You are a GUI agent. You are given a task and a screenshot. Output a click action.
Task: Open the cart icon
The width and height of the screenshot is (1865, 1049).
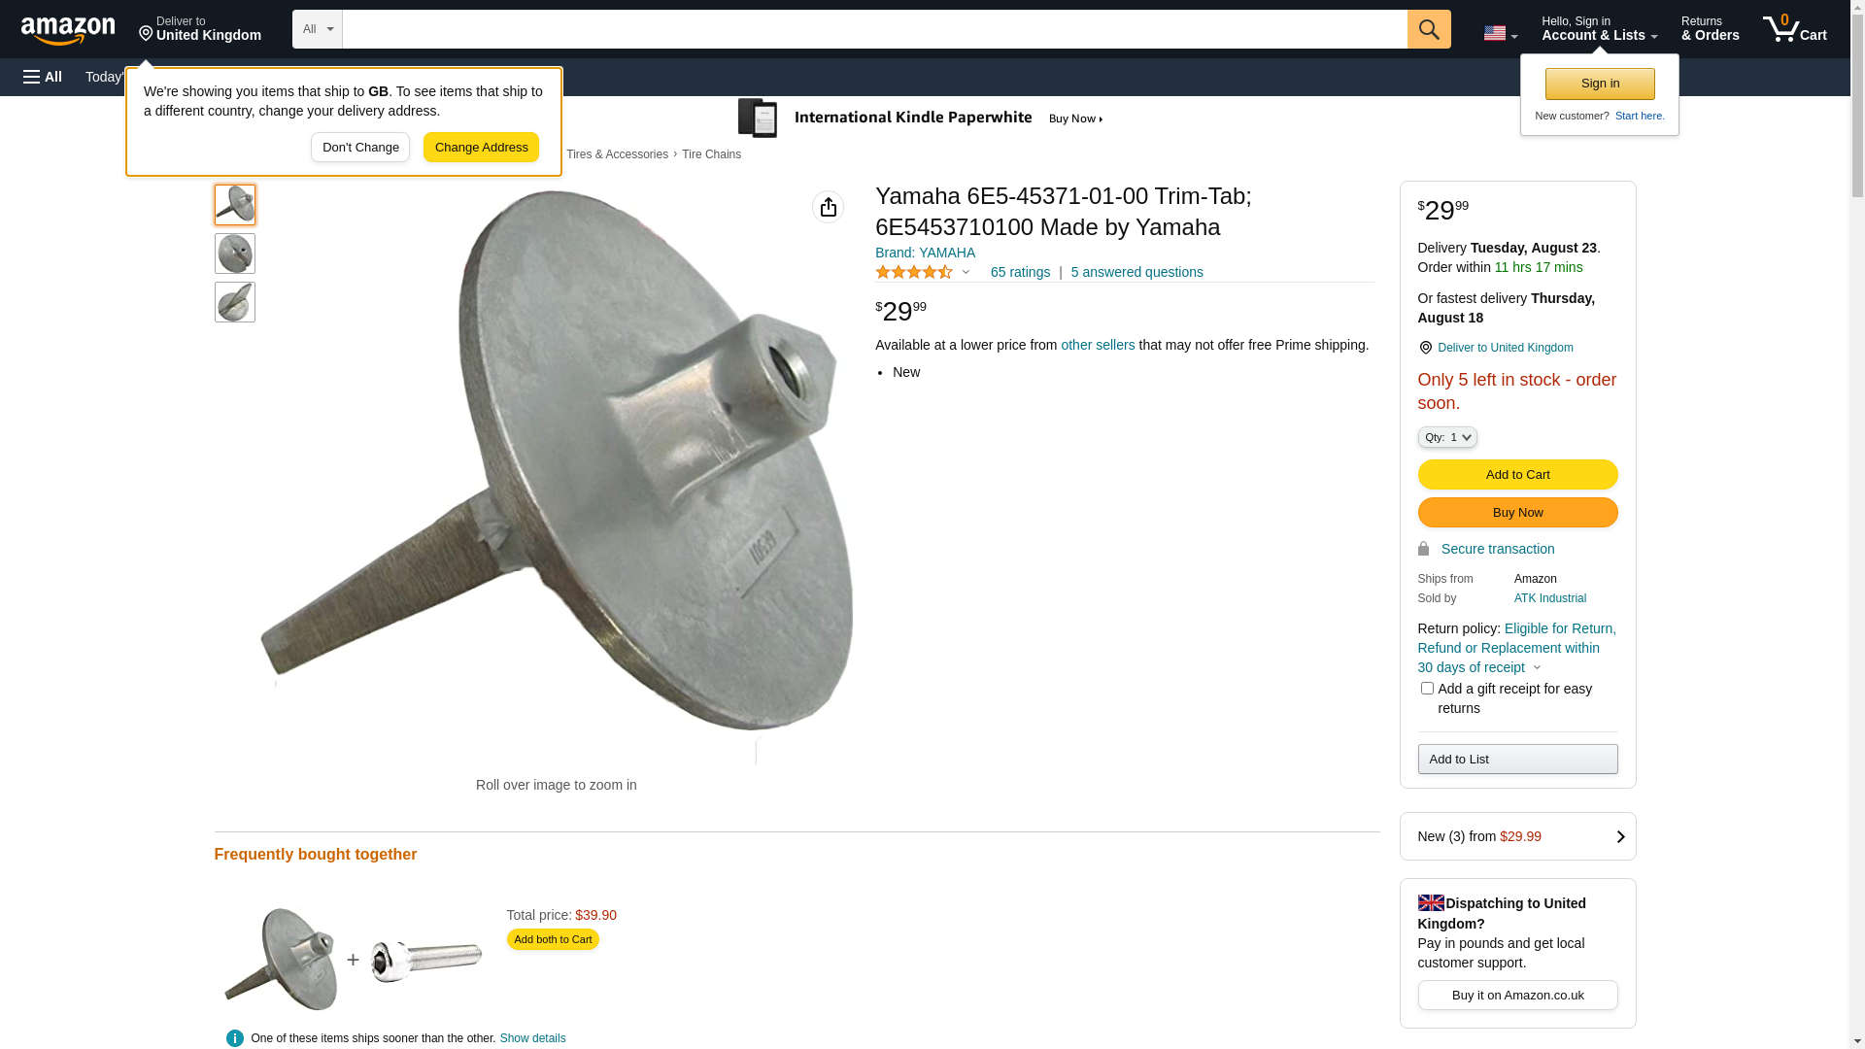[x=1793, y=29]
